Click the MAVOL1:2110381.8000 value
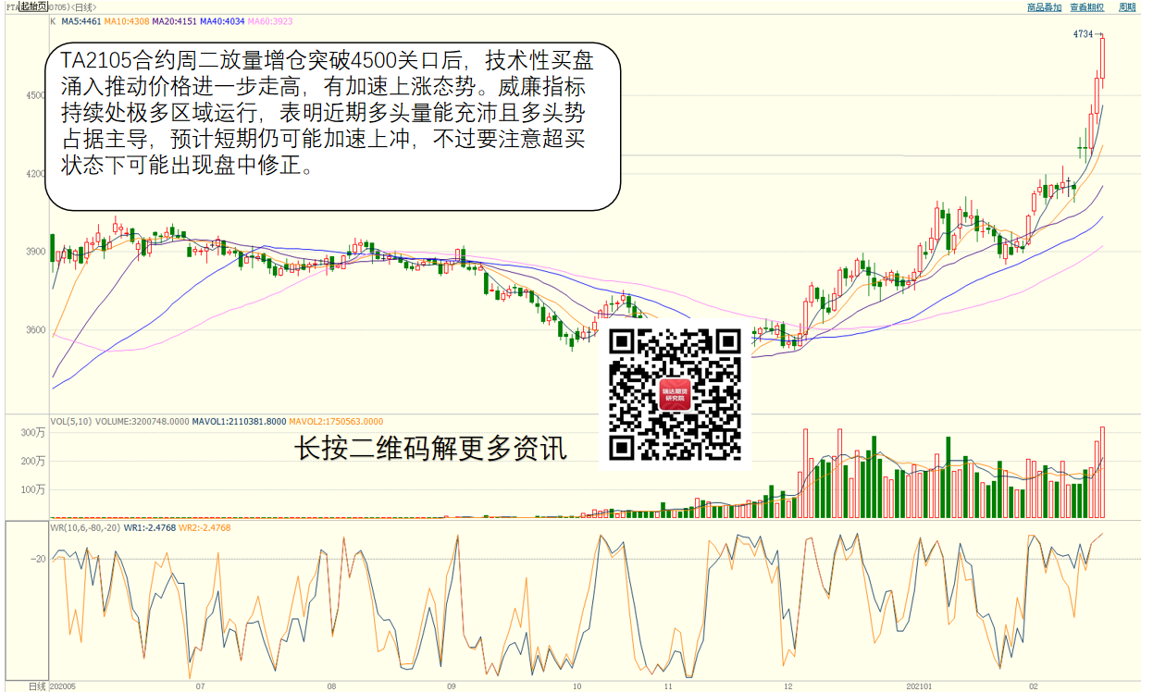The image size is (1153, 692). [x=238, y=422]
